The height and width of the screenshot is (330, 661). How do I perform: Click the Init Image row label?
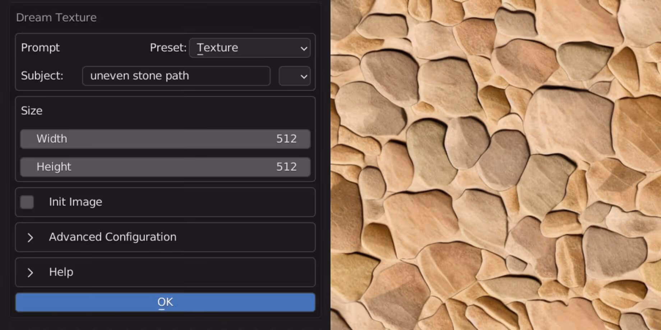click(x=75, y=202)
